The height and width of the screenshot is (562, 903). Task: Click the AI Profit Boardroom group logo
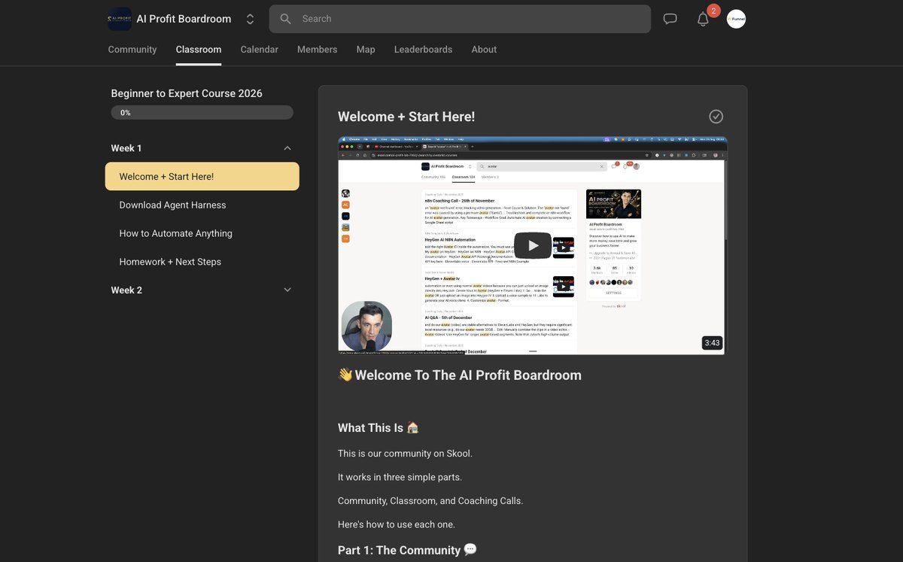pos(120,19)
